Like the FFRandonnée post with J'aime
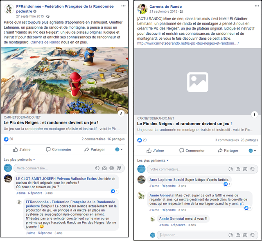Viewport: 262px width, 241px height. coord(22,149)
